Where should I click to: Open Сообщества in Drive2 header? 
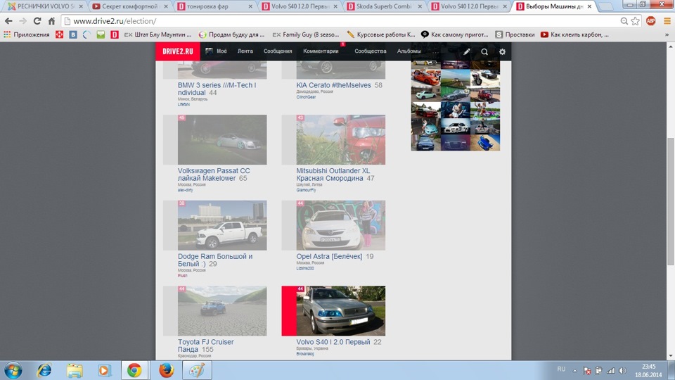coord(371,51)
